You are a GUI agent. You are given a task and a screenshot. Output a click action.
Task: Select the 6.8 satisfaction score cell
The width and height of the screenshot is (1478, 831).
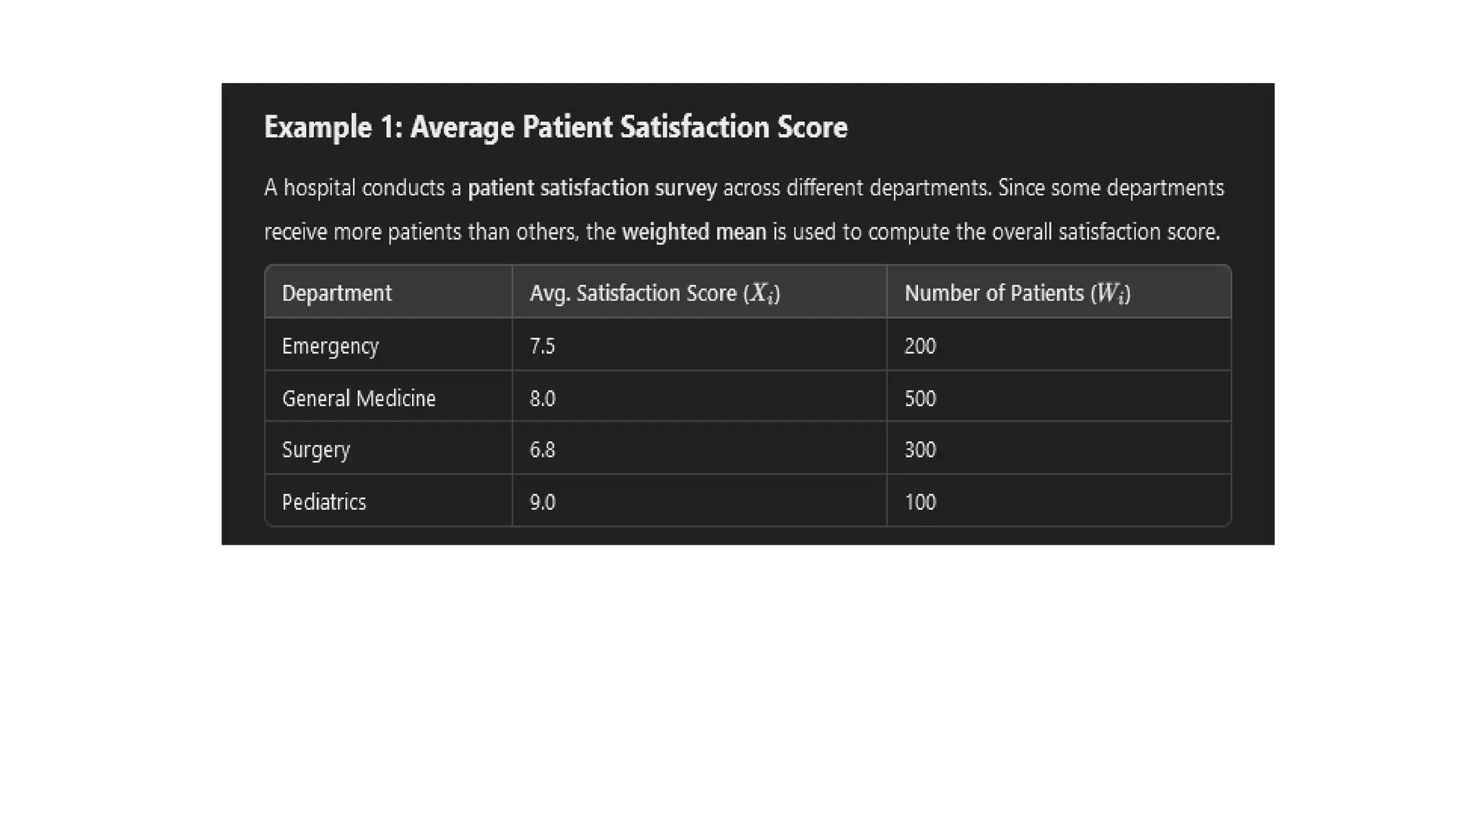542,450
